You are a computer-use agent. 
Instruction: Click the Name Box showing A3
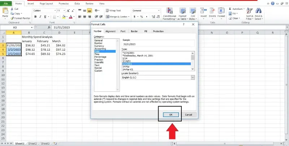(15, 27)
